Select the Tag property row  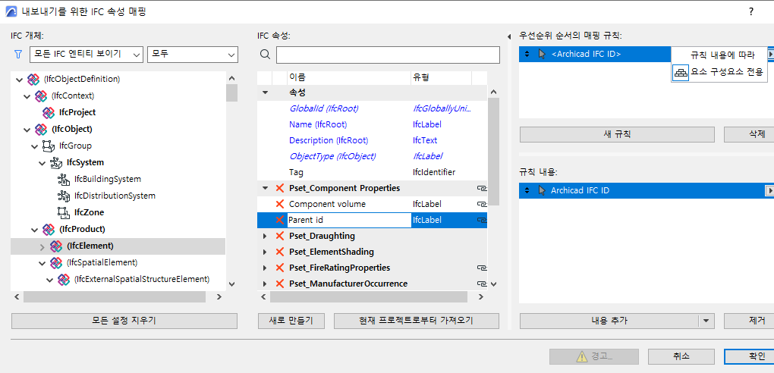372,172
